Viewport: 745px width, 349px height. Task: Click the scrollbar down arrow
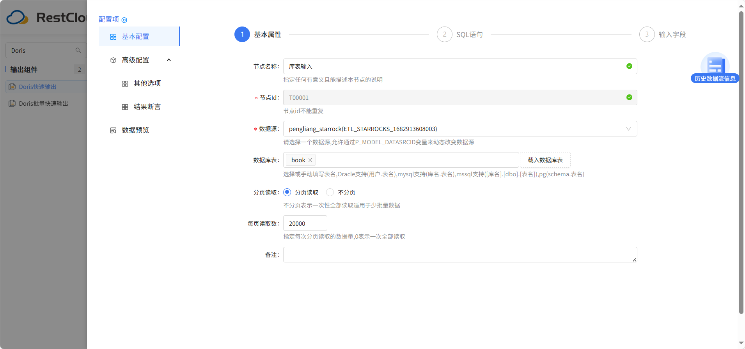point(741,343)
